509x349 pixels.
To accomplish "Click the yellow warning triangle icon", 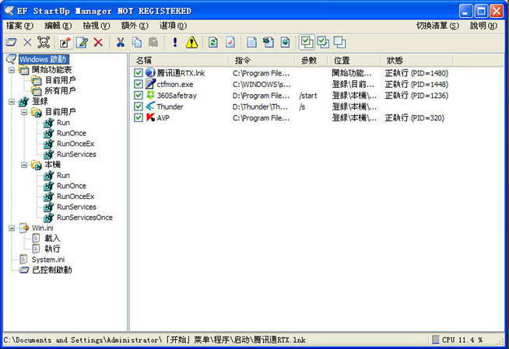I will [192, 42].
